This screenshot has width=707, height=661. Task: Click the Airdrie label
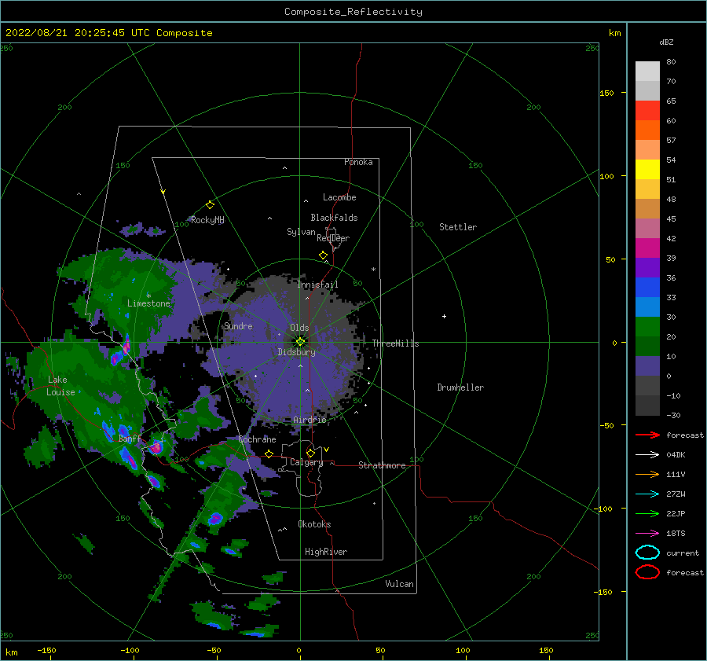[x=310, y=420]
